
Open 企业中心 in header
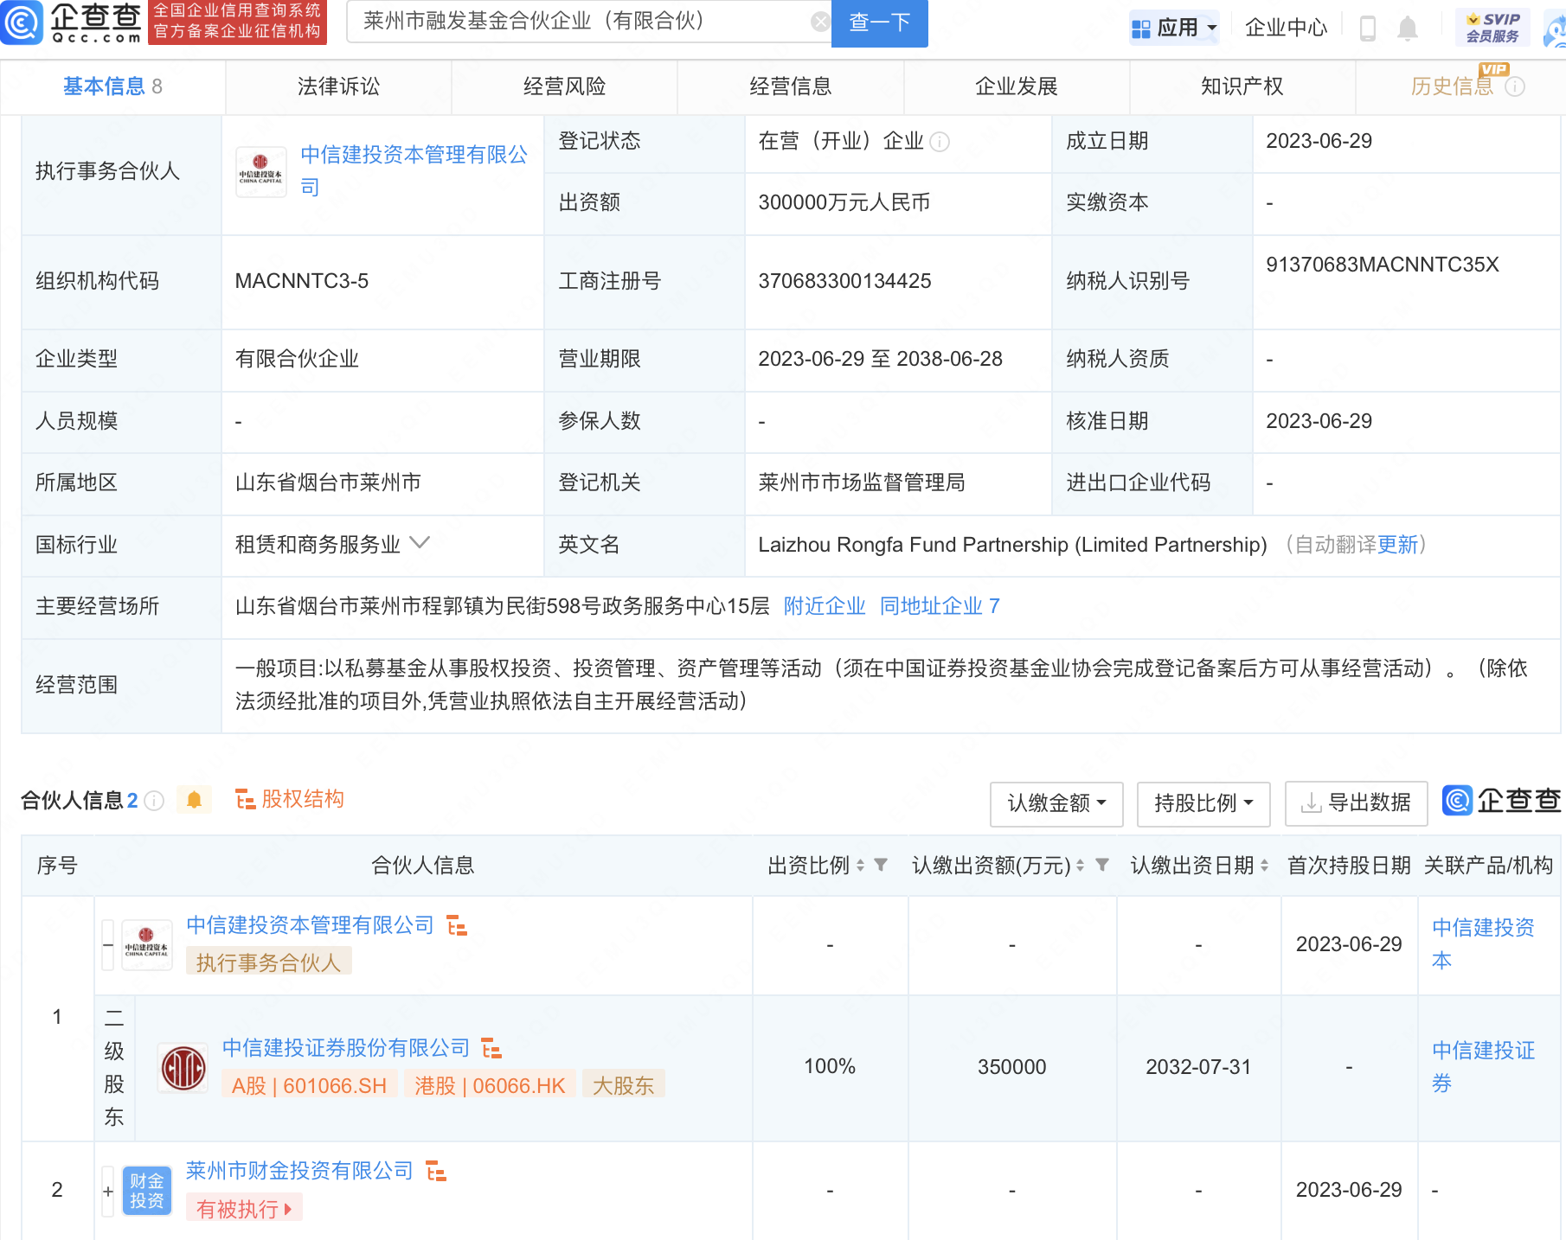pos(1286,28)
